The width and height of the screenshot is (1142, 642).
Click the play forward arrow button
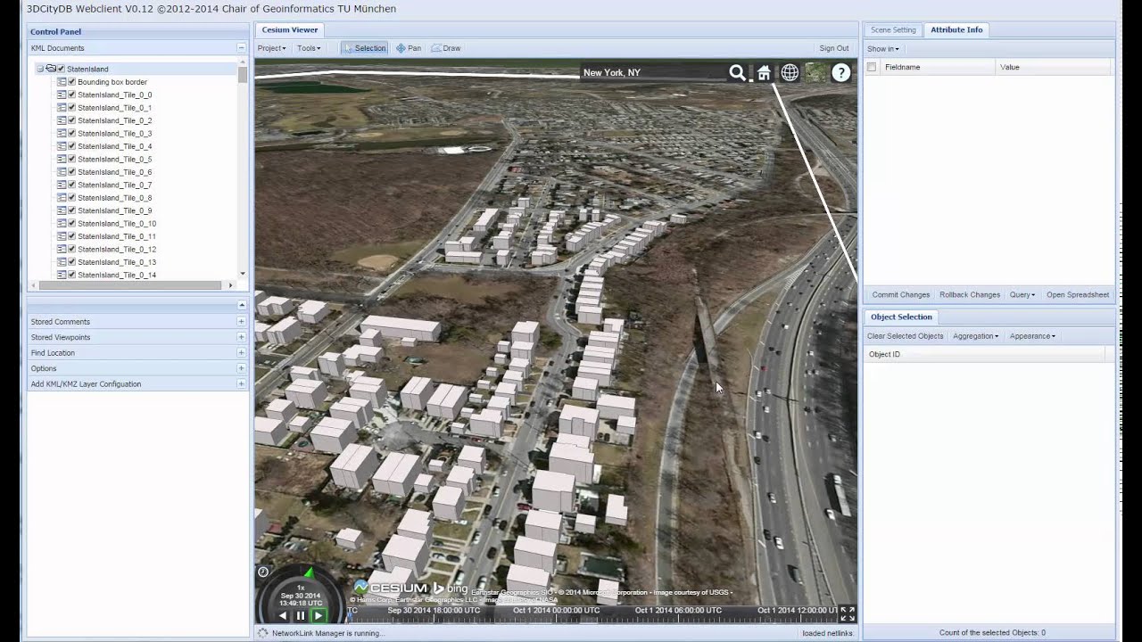318,615
